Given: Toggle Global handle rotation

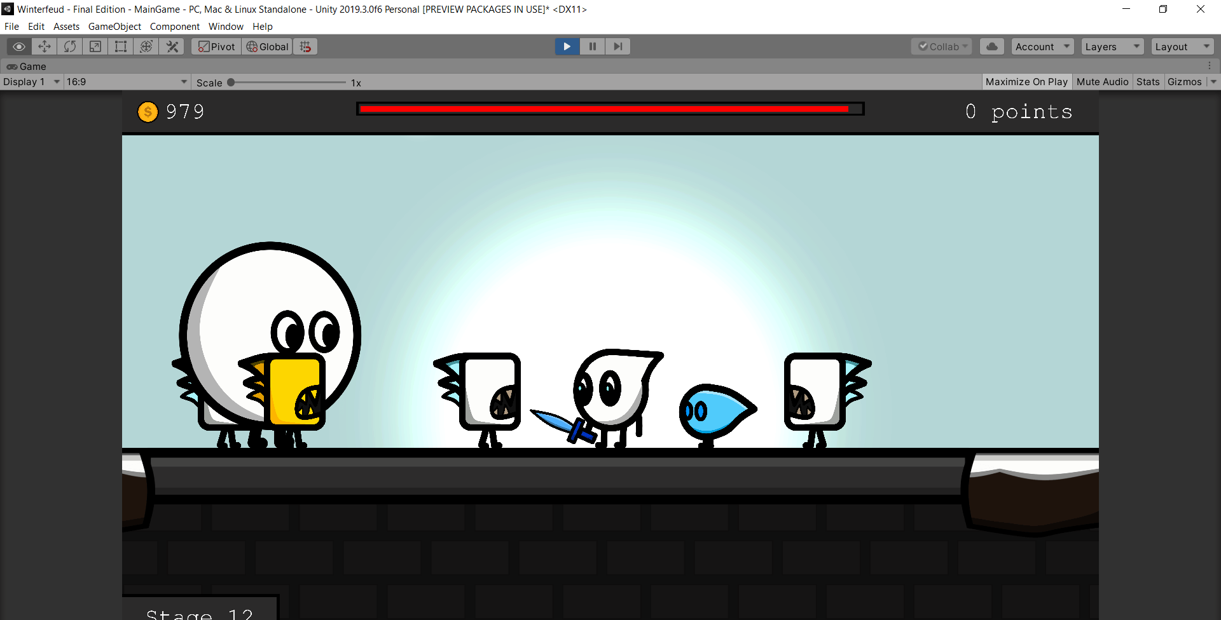Looking at the screenshot, I should tap(267, 46).
